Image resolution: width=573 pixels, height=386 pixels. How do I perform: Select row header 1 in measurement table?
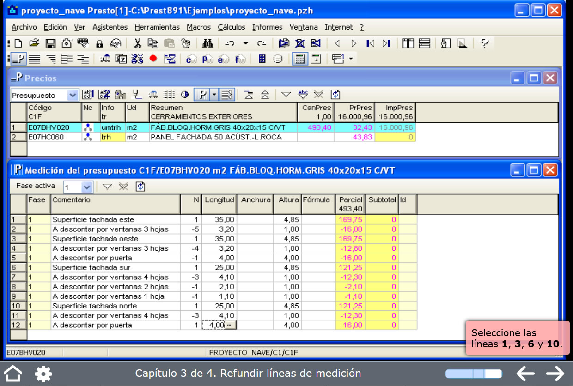coord(18,220)
